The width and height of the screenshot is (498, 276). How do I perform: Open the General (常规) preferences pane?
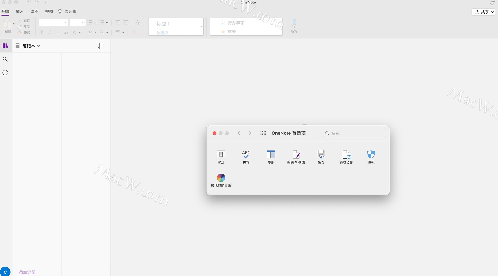click(221, 157)
